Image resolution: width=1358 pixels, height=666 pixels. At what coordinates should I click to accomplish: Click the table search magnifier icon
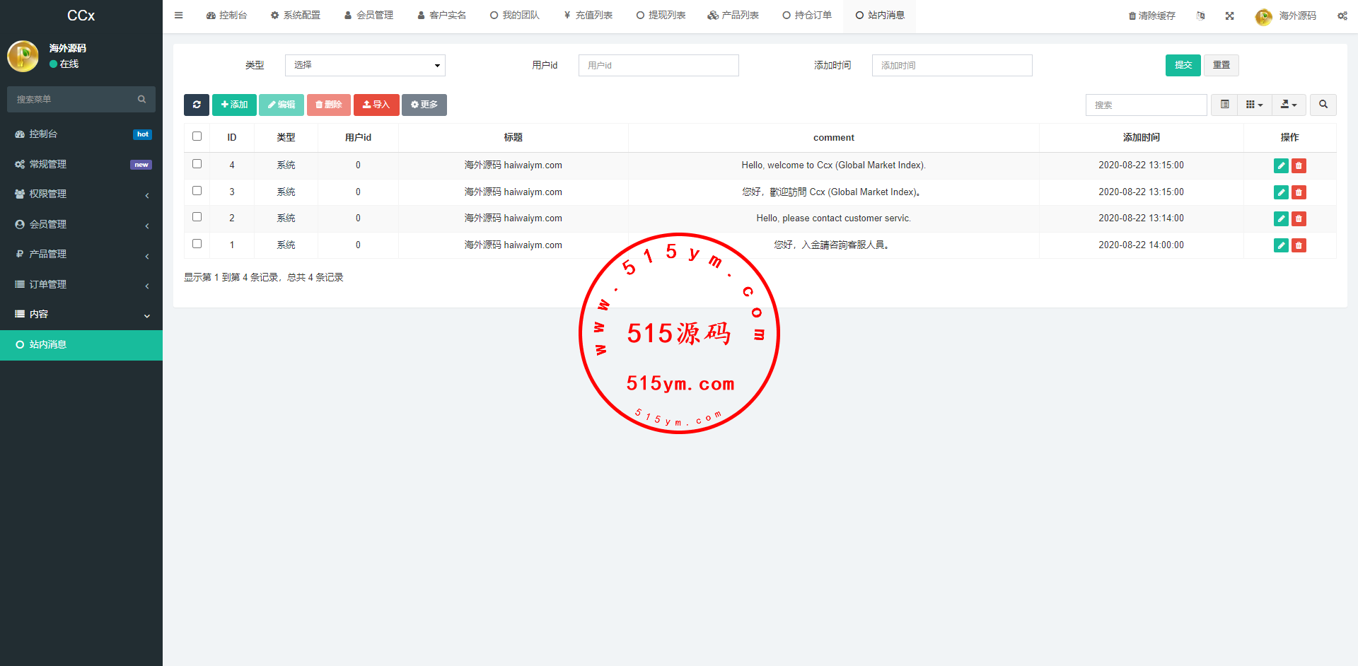coord(1323,105)
